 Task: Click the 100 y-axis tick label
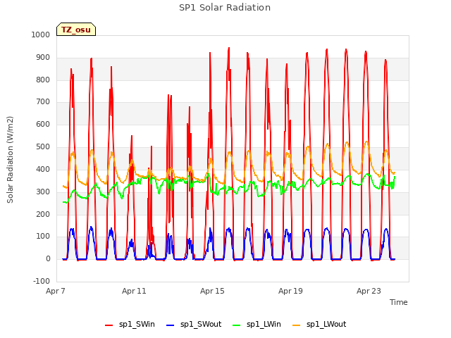point(43,237)
